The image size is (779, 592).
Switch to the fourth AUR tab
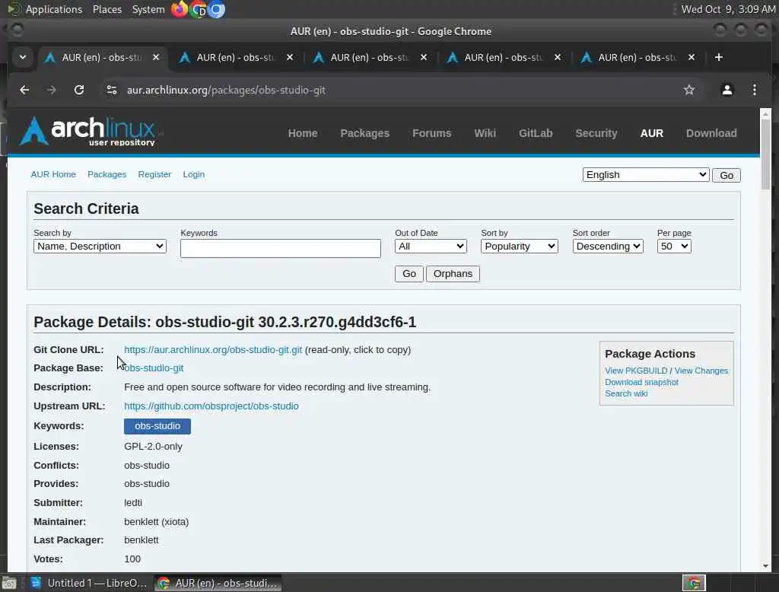(504, 58)
